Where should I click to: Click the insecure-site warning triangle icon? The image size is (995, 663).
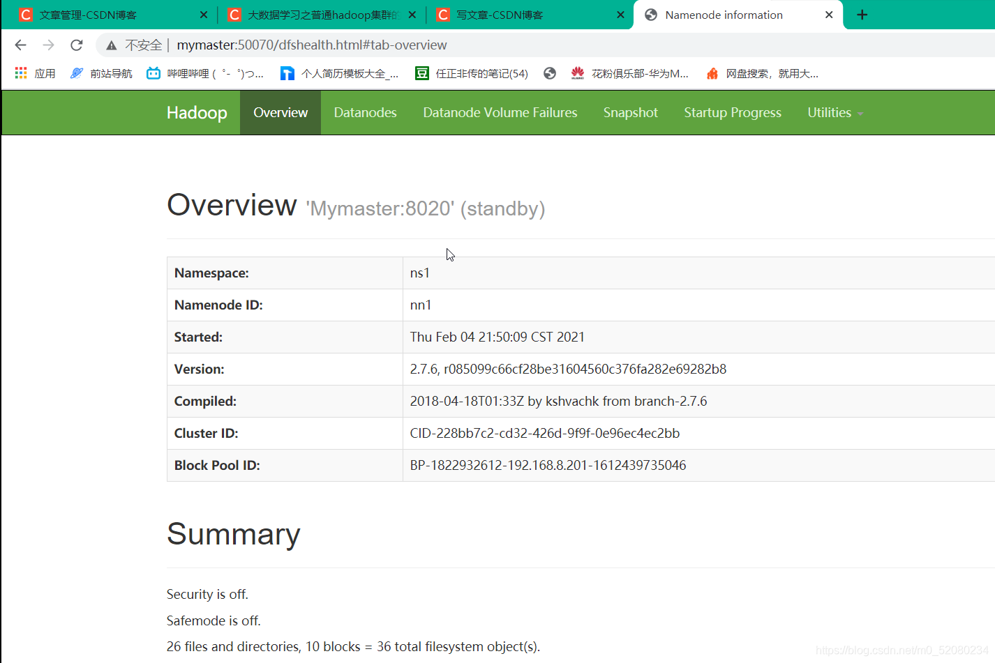click(111, 45)
